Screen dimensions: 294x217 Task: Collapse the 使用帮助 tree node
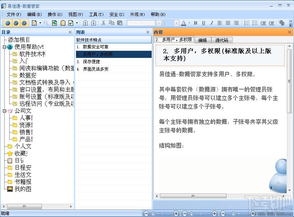coord(5,47)
